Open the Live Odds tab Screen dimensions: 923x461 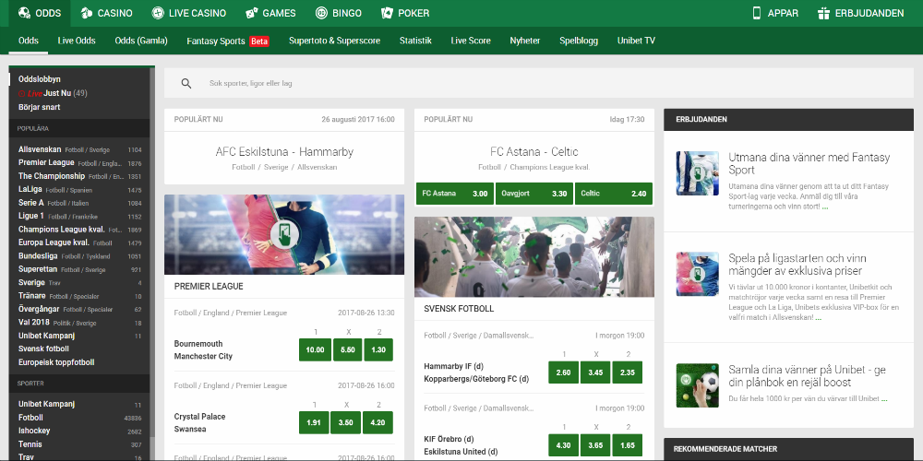click(x=77, y=41)
